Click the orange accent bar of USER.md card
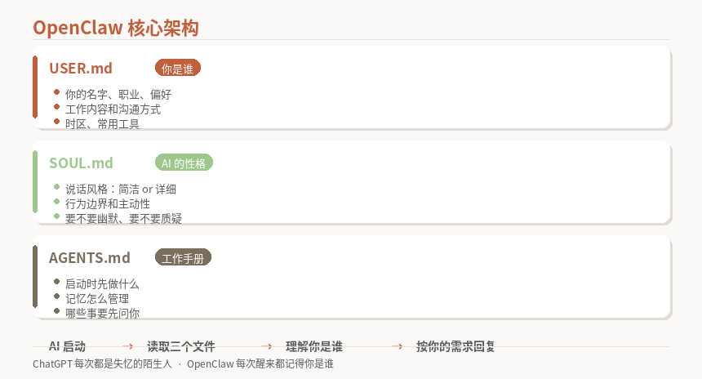 tap(35, 87)
